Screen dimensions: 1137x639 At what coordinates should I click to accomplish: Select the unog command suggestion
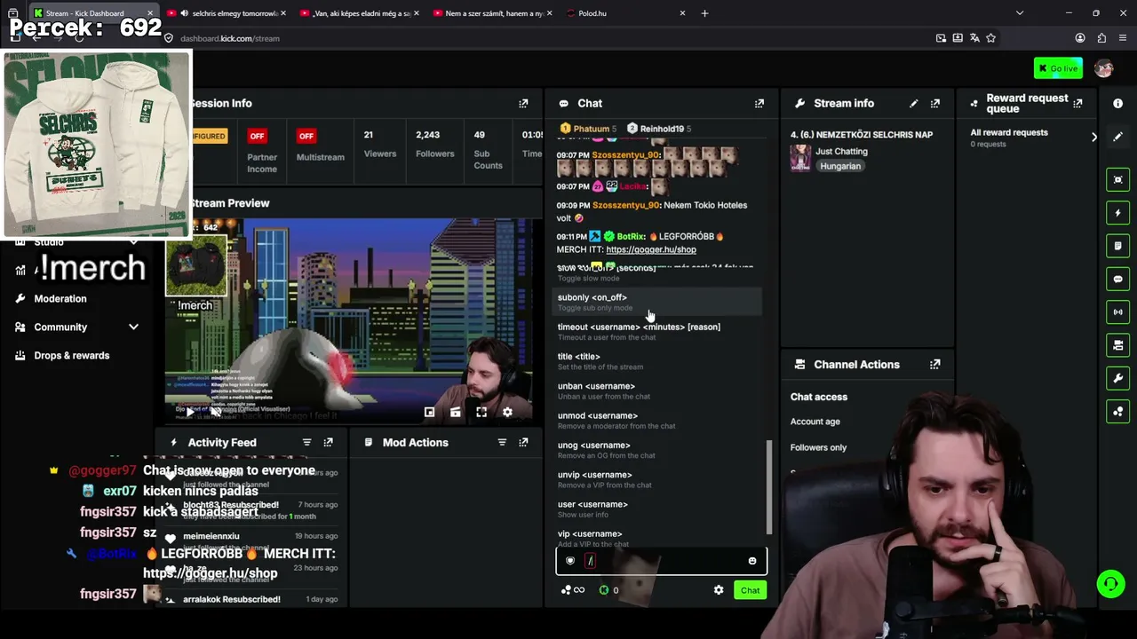pos(658,450)
